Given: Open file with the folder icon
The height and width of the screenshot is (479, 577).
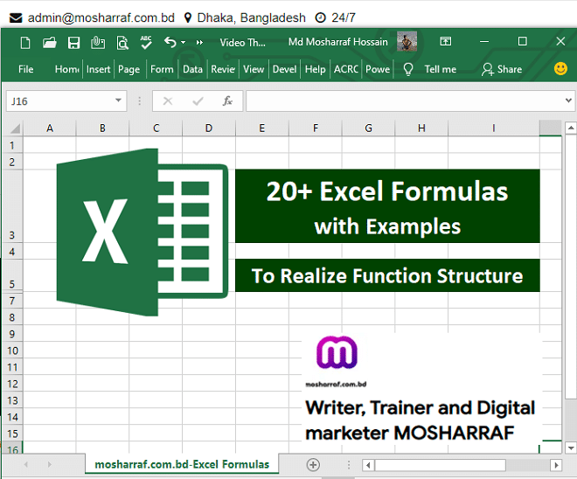Looking at the screenshot, I should tap(49, 43).
